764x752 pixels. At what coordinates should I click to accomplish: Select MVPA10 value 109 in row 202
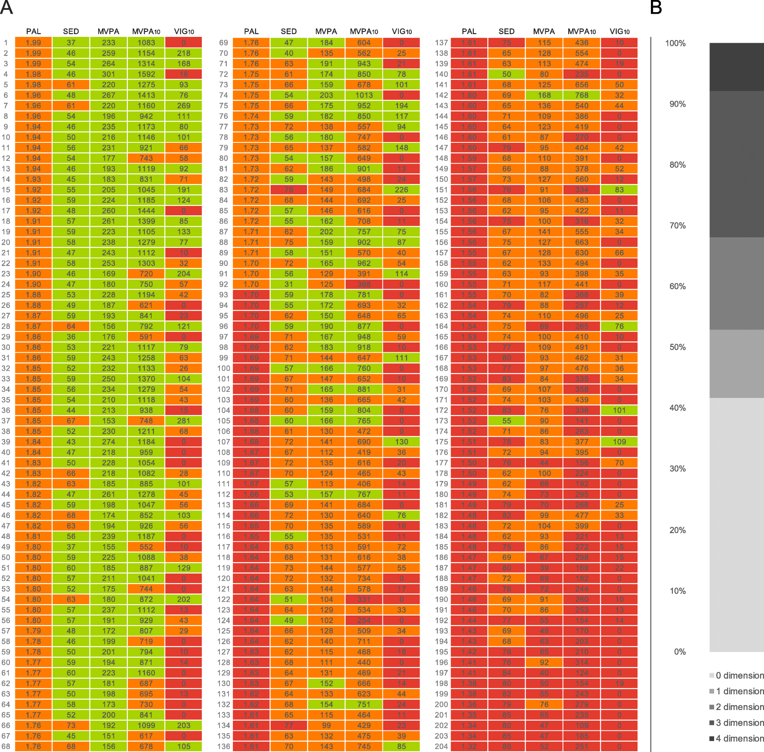582,726
